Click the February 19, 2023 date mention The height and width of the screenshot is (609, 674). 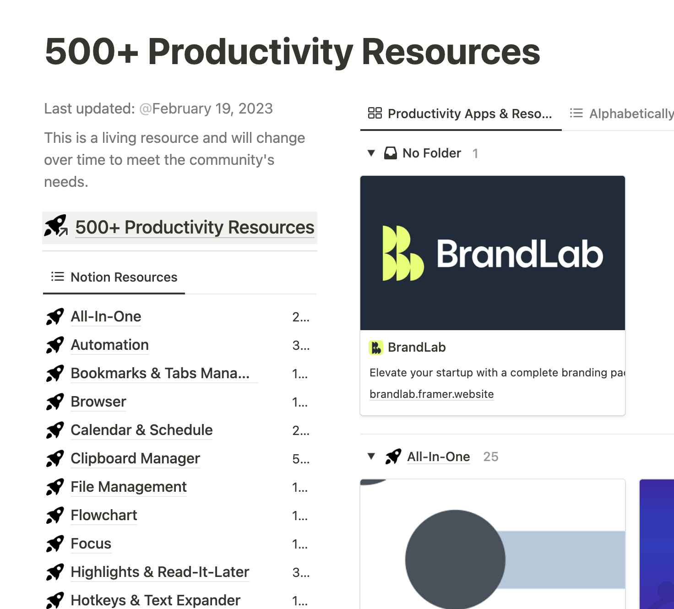coord(206,109)
